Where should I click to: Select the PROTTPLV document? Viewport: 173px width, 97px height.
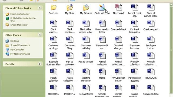click(x=70, y=88)
